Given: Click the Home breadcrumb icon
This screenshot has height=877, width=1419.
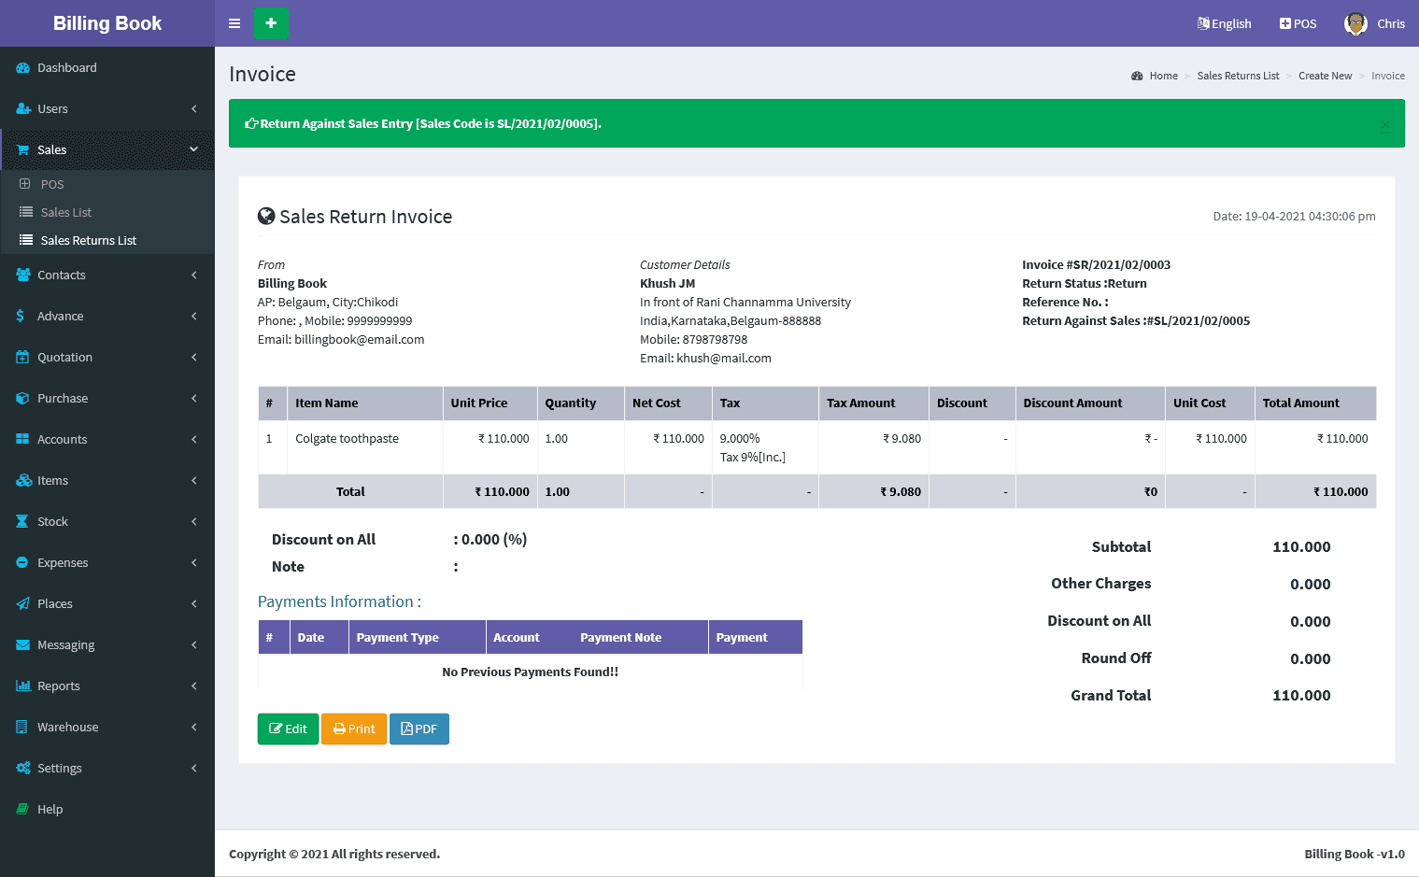Looking at the screenshot, I should pyautogui.click(x=1137, y=77).
